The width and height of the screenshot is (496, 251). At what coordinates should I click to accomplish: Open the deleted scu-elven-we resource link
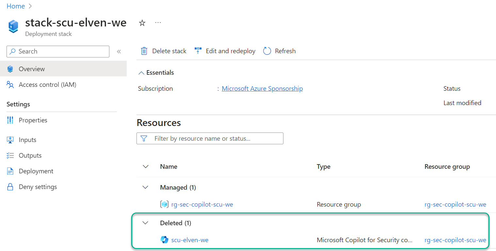(190, 240)
